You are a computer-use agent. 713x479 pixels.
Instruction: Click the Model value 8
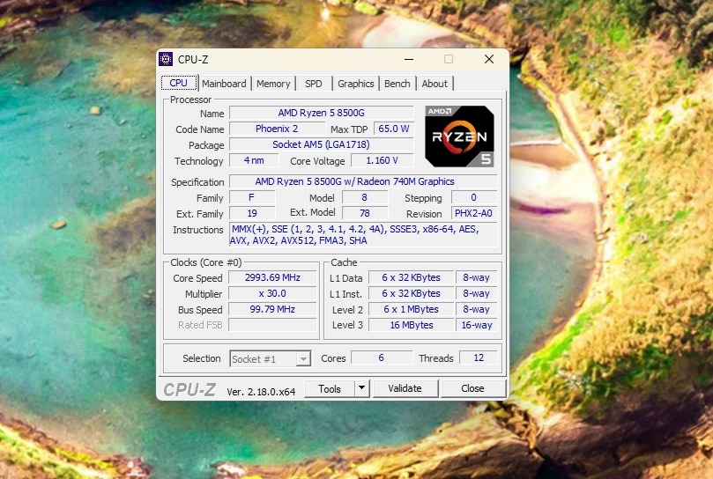(x=365, y=197)
